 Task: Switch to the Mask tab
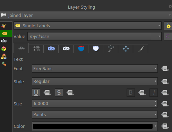click(66, 49)
